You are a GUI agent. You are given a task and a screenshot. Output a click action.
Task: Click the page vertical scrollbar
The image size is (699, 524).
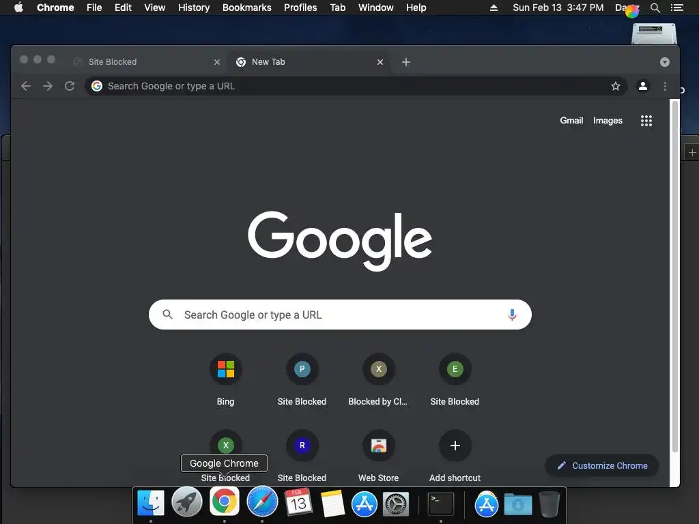(675, 276)
